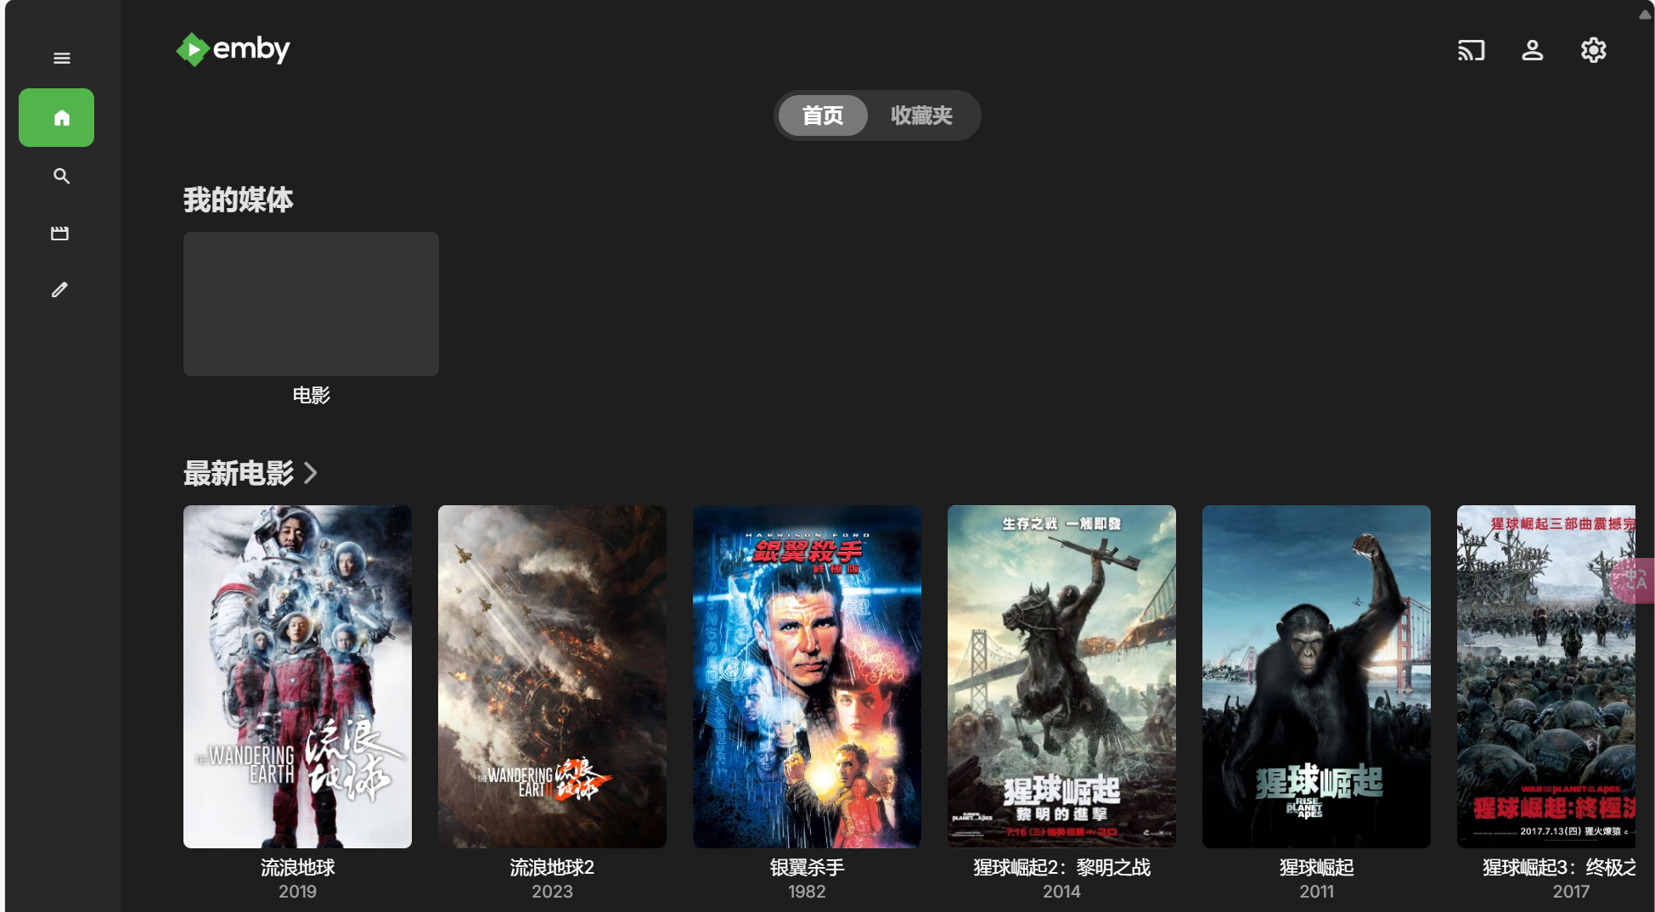Open the settings gear icon
This screenshot has height=912, width=1655.
point(1593,50)
